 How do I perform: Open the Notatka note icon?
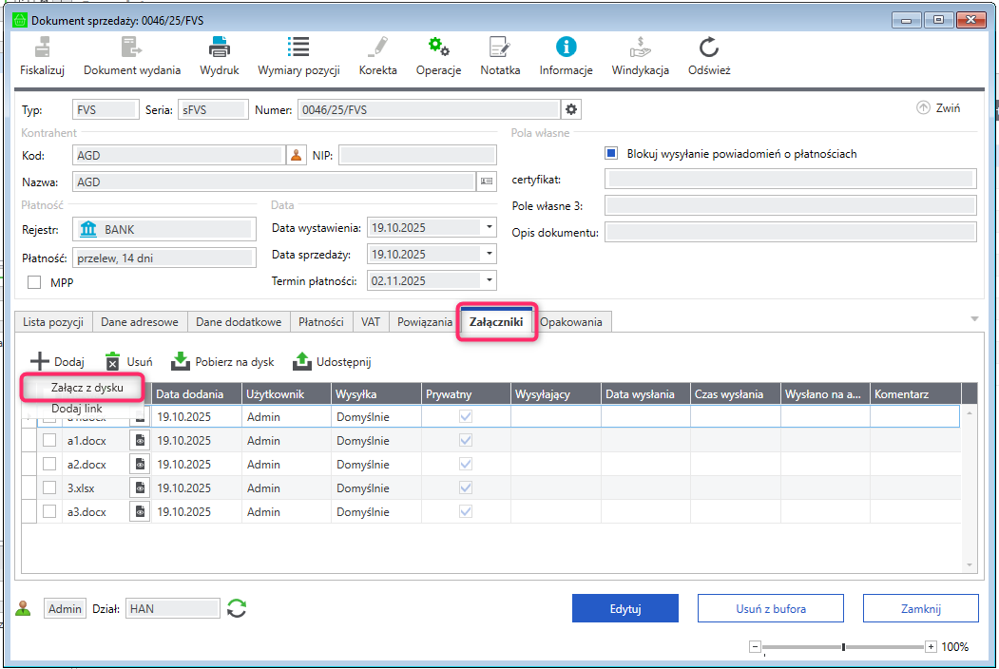pyautogui.click(x=499, y=47)
